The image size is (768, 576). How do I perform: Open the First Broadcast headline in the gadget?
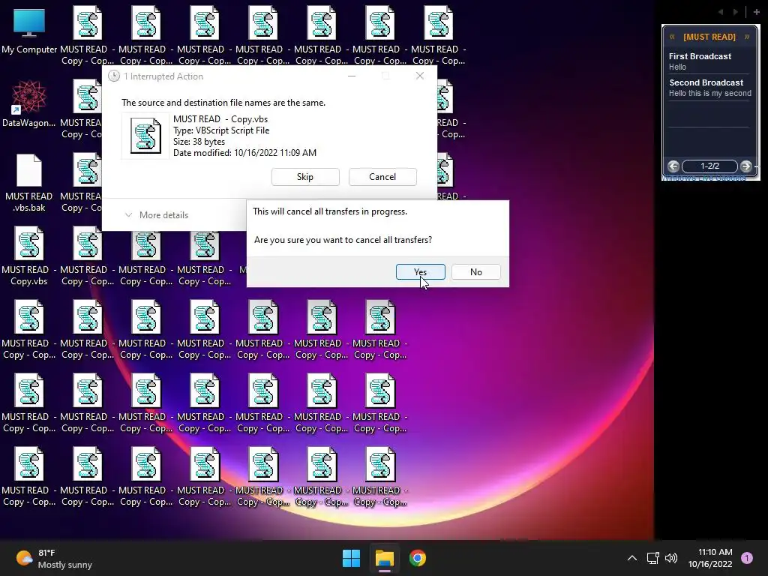700,56
